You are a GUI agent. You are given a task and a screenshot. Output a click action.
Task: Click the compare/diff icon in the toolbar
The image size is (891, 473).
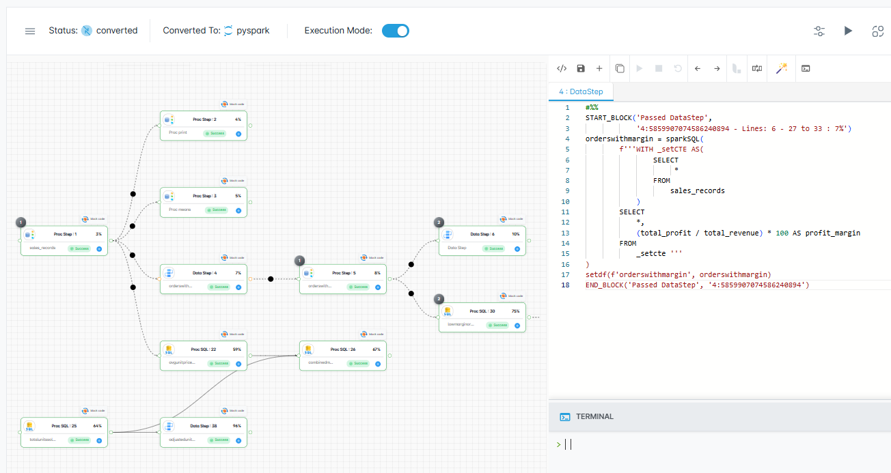(x=756, y=68)
